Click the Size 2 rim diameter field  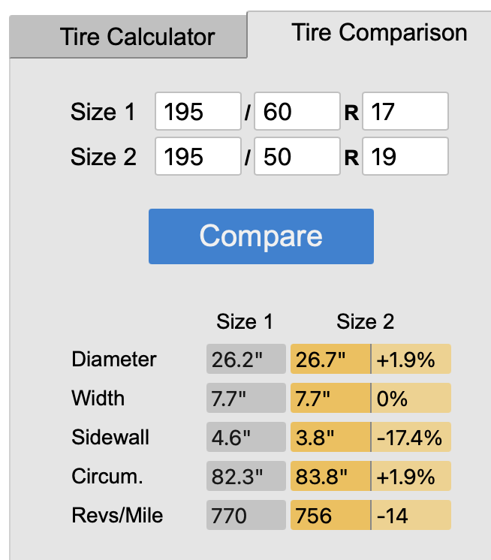point(405,156)
